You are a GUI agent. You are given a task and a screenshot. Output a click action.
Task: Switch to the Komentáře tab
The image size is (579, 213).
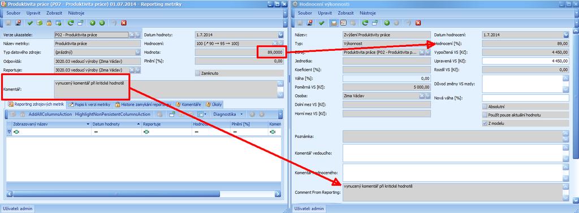188,105
